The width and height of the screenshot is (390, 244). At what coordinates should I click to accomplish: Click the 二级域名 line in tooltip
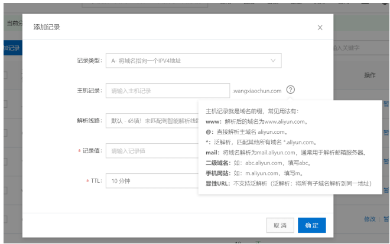pyautogui.click(x=258, y=163)
